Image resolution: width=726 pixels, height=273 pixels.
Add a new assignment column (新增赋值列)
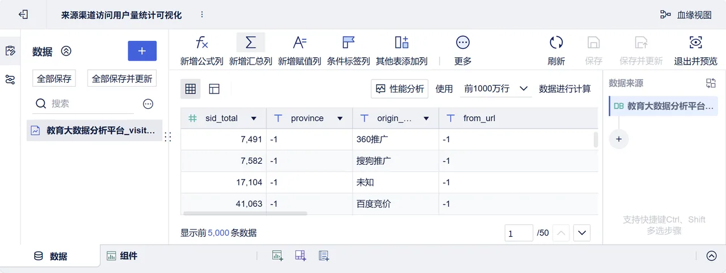(x=299, y=50)
